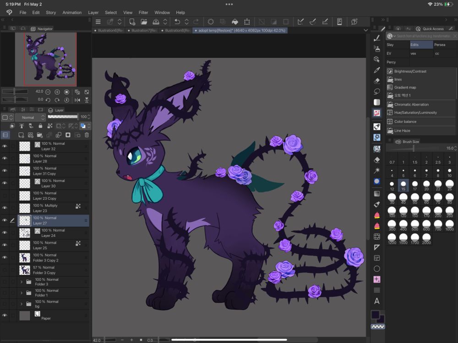
Task: Click the Clear spinner icon in the command bar
Action: coord(211,21)
